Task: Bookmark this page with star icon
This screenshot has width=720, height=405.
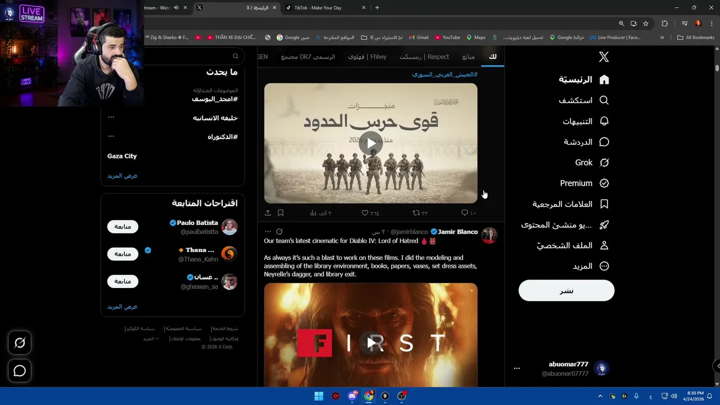Action: (x=646, y=24)
